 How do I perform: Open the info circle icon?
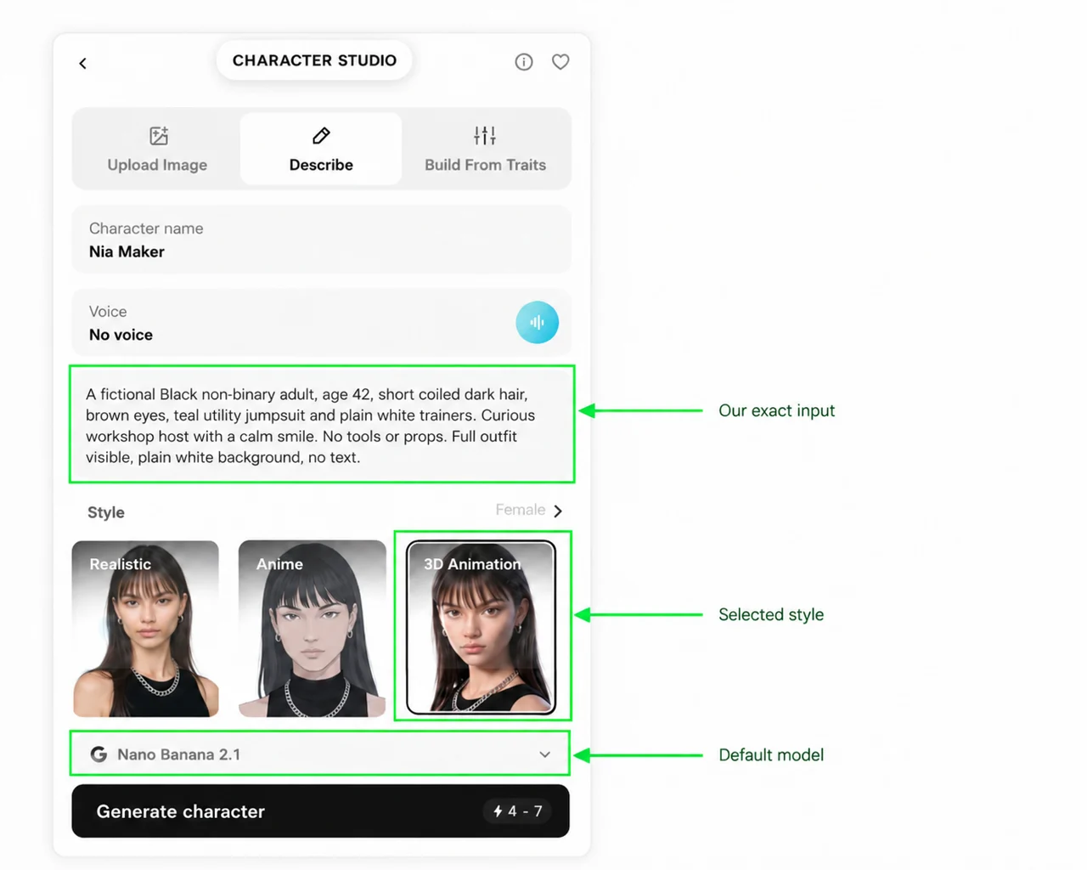coord(524,62)
